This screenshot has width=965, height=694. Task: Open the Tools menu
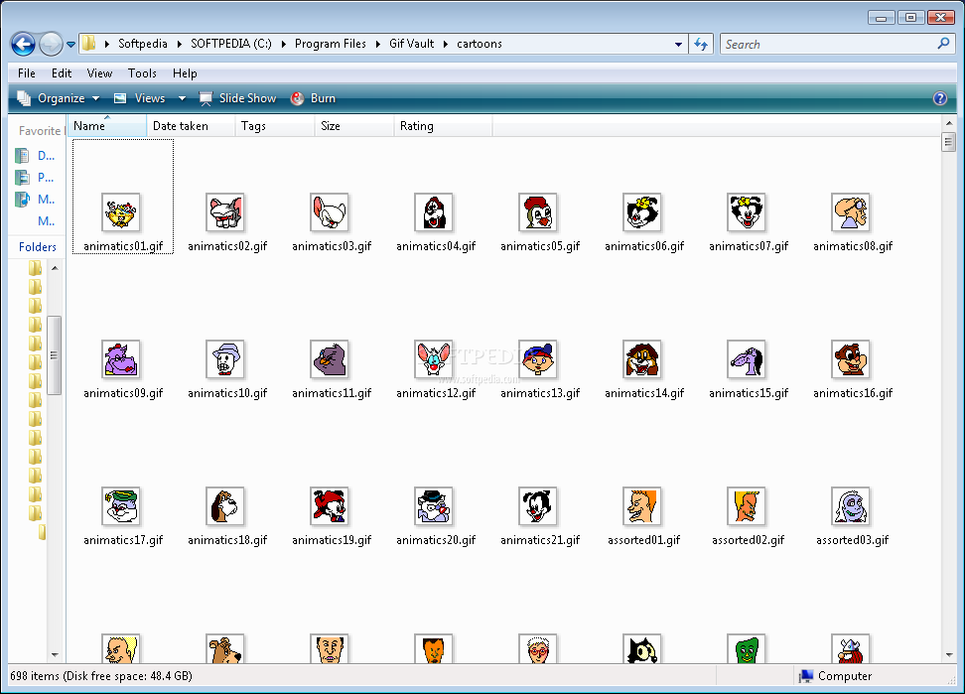point(142,73)
